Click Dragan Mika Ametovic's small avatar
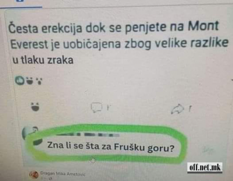This screenshot has height=181, width=233. 34,174
